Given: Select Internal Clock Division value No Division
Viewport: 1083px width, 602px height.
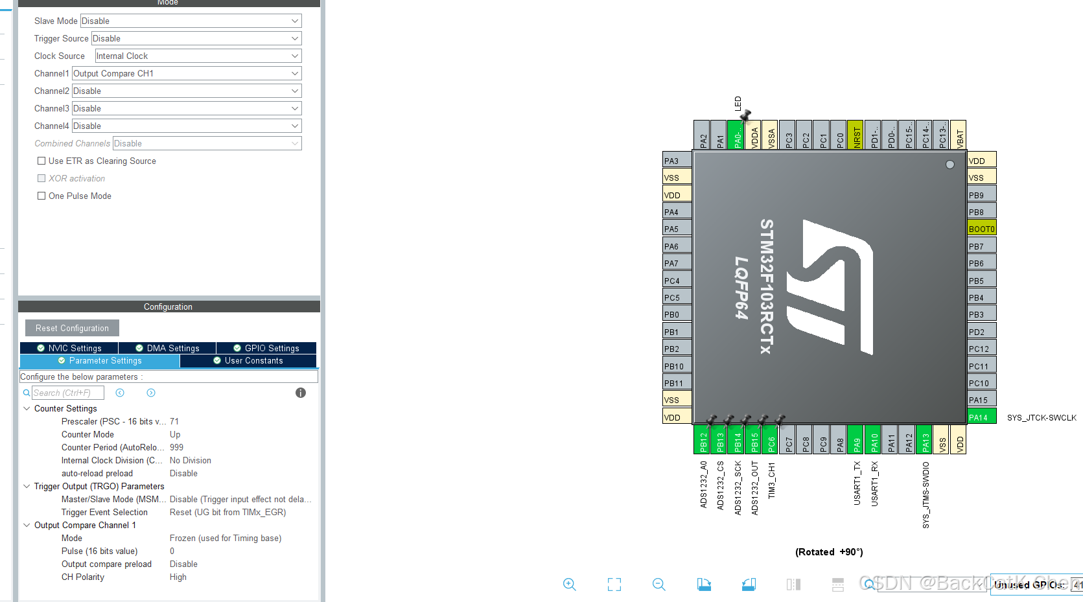Looking at the screenshot, I should (191, 460).
